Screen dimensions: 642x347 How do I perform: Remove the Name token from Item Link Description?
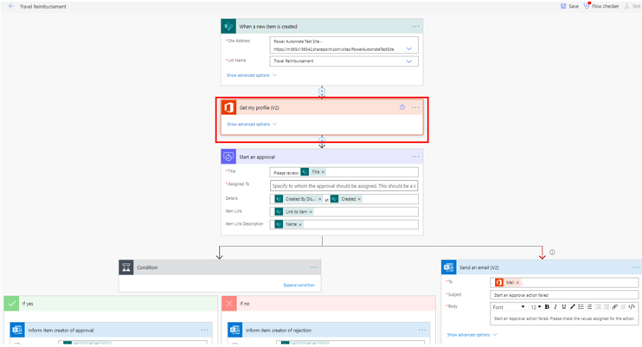300,224
